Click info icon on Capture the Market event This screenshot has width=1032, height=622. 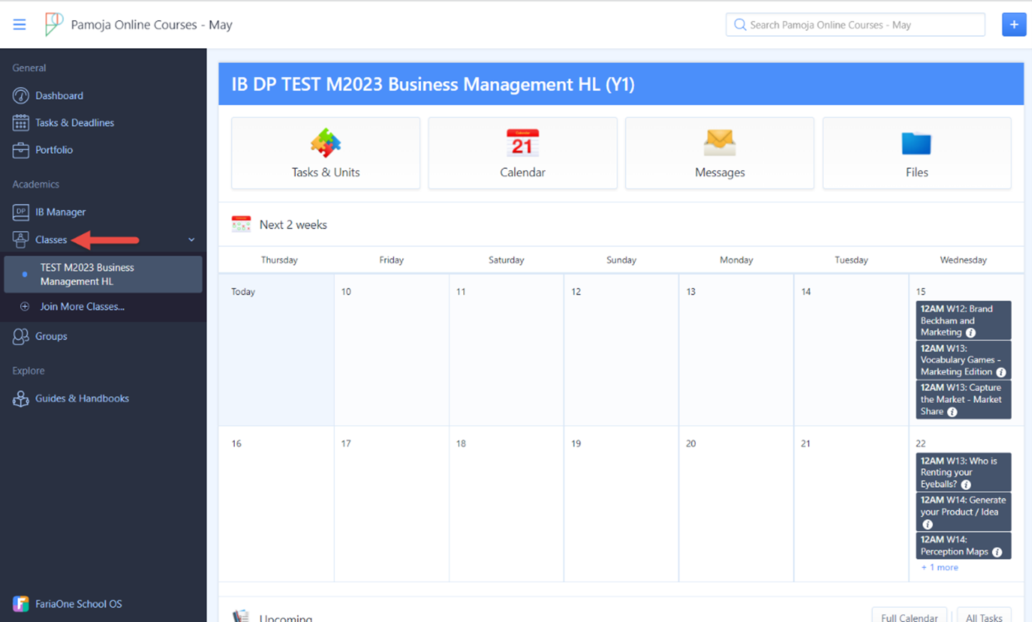pyautogui.click(x=952, y=412)
